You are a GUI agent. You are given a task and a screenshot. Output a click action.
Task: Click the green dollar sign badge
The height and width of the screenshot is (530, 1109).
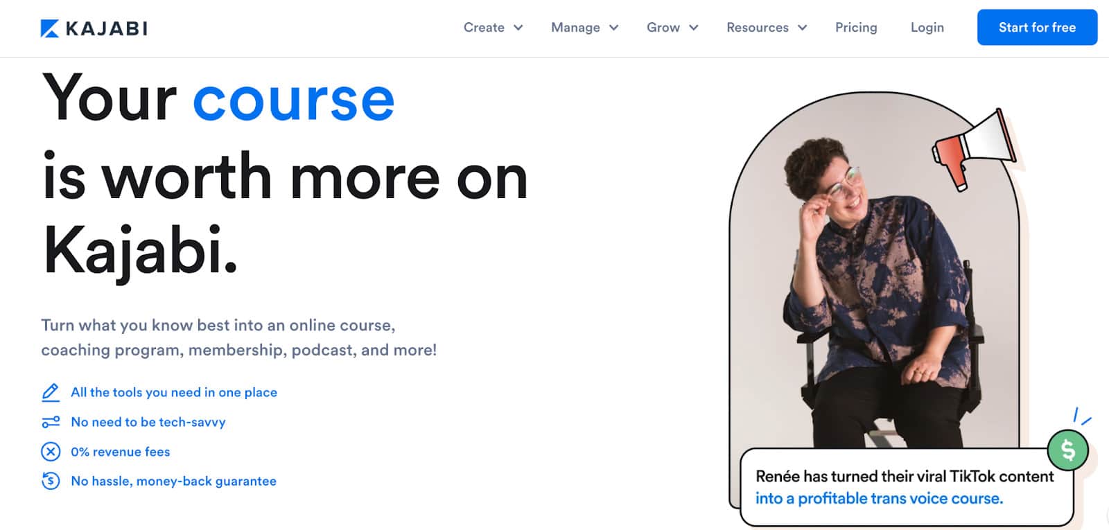coord(1068,450)
